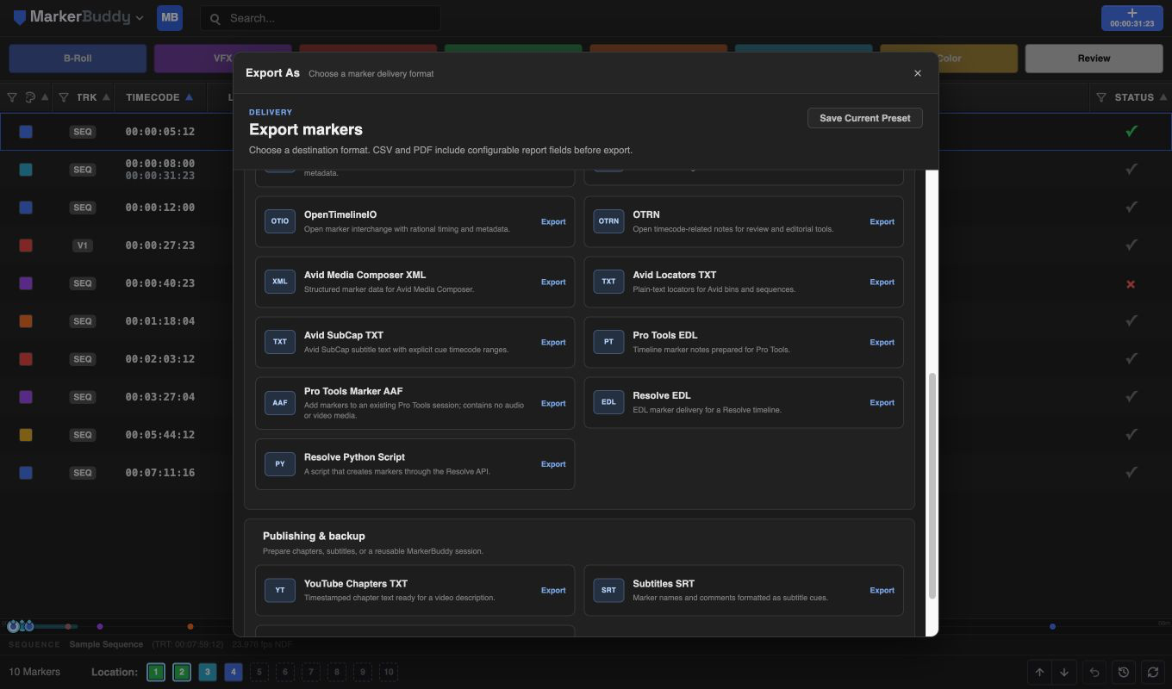
Task: Export Avid Media Composer XML
Action: (553, 282)
